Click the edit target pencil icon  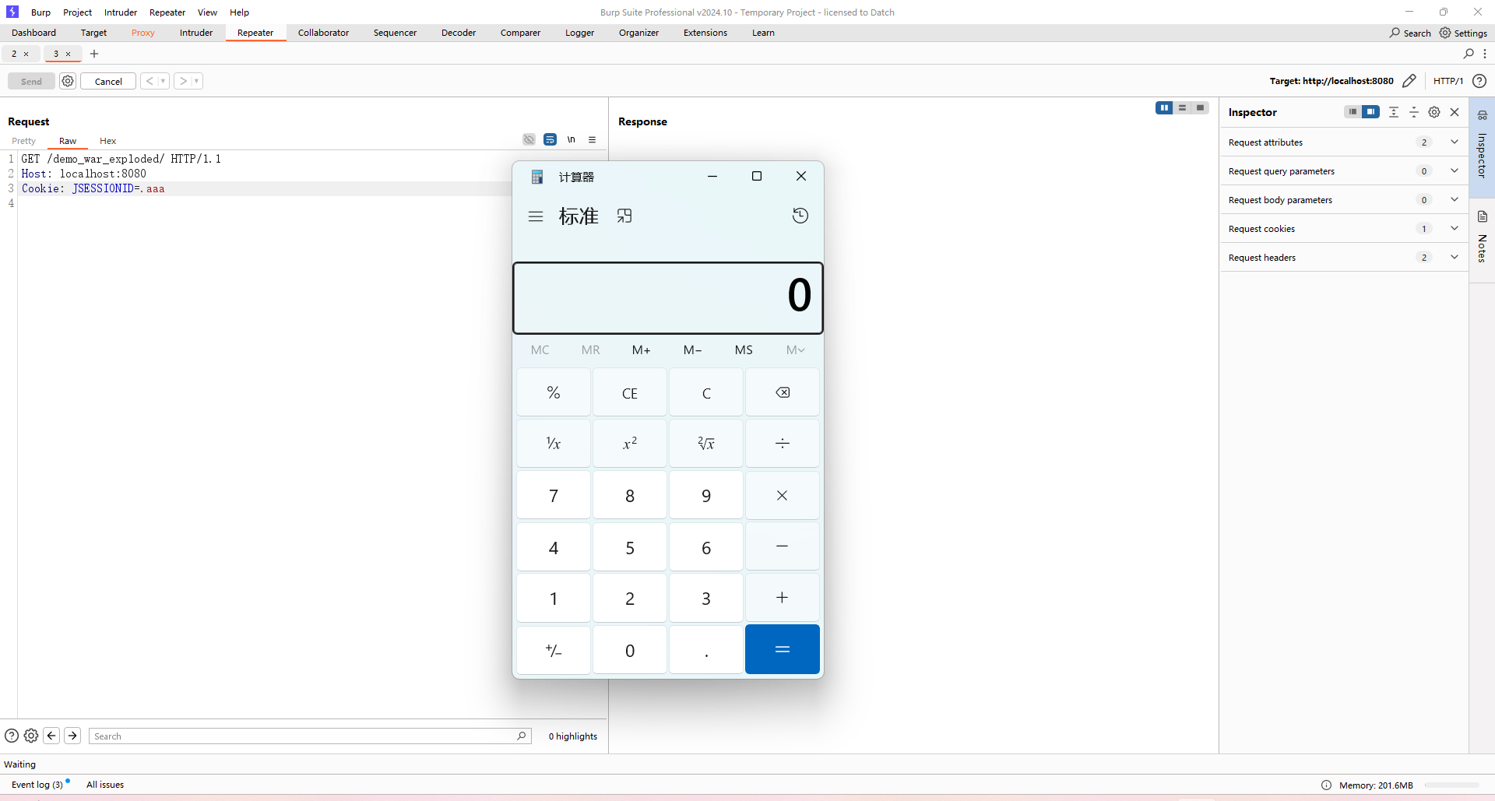click(x=1409, y=81)
